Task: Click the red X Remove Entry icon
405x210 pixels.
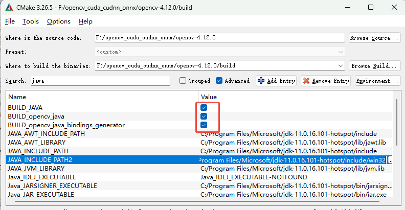Action: pyautogui.click(x=306, y=81)
